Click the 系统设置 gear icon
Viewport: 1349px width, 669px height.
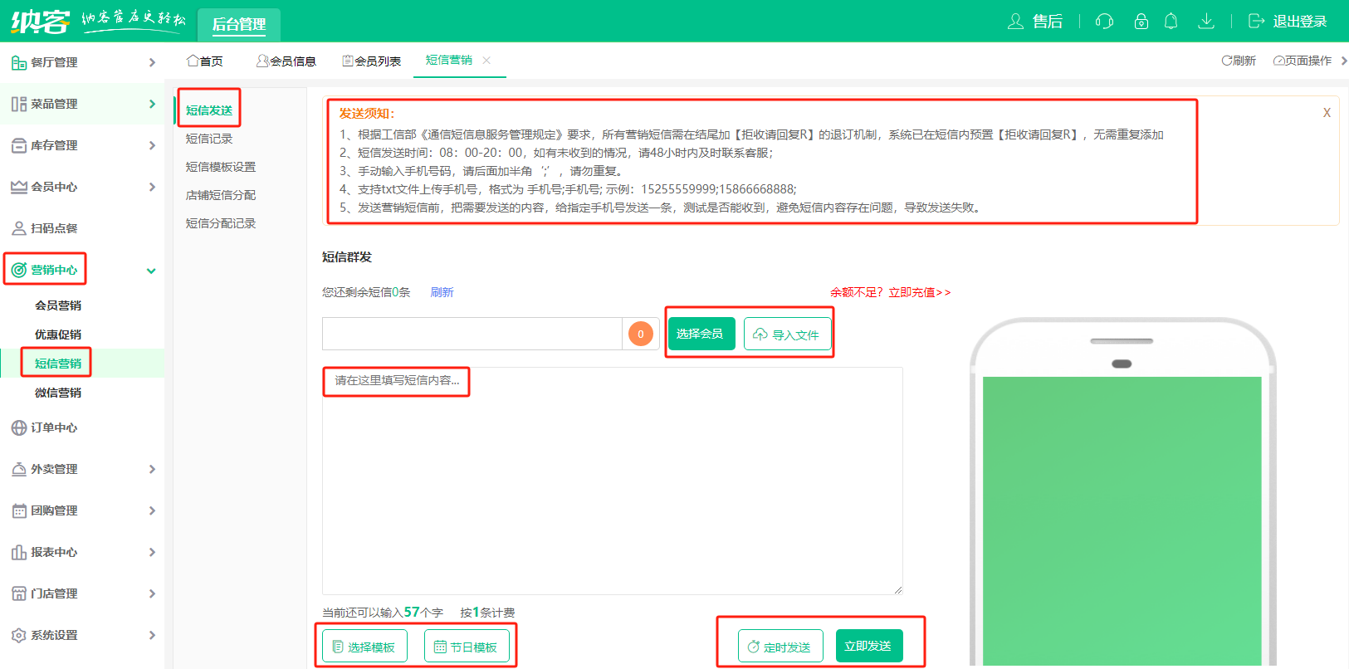click(18, 635)
